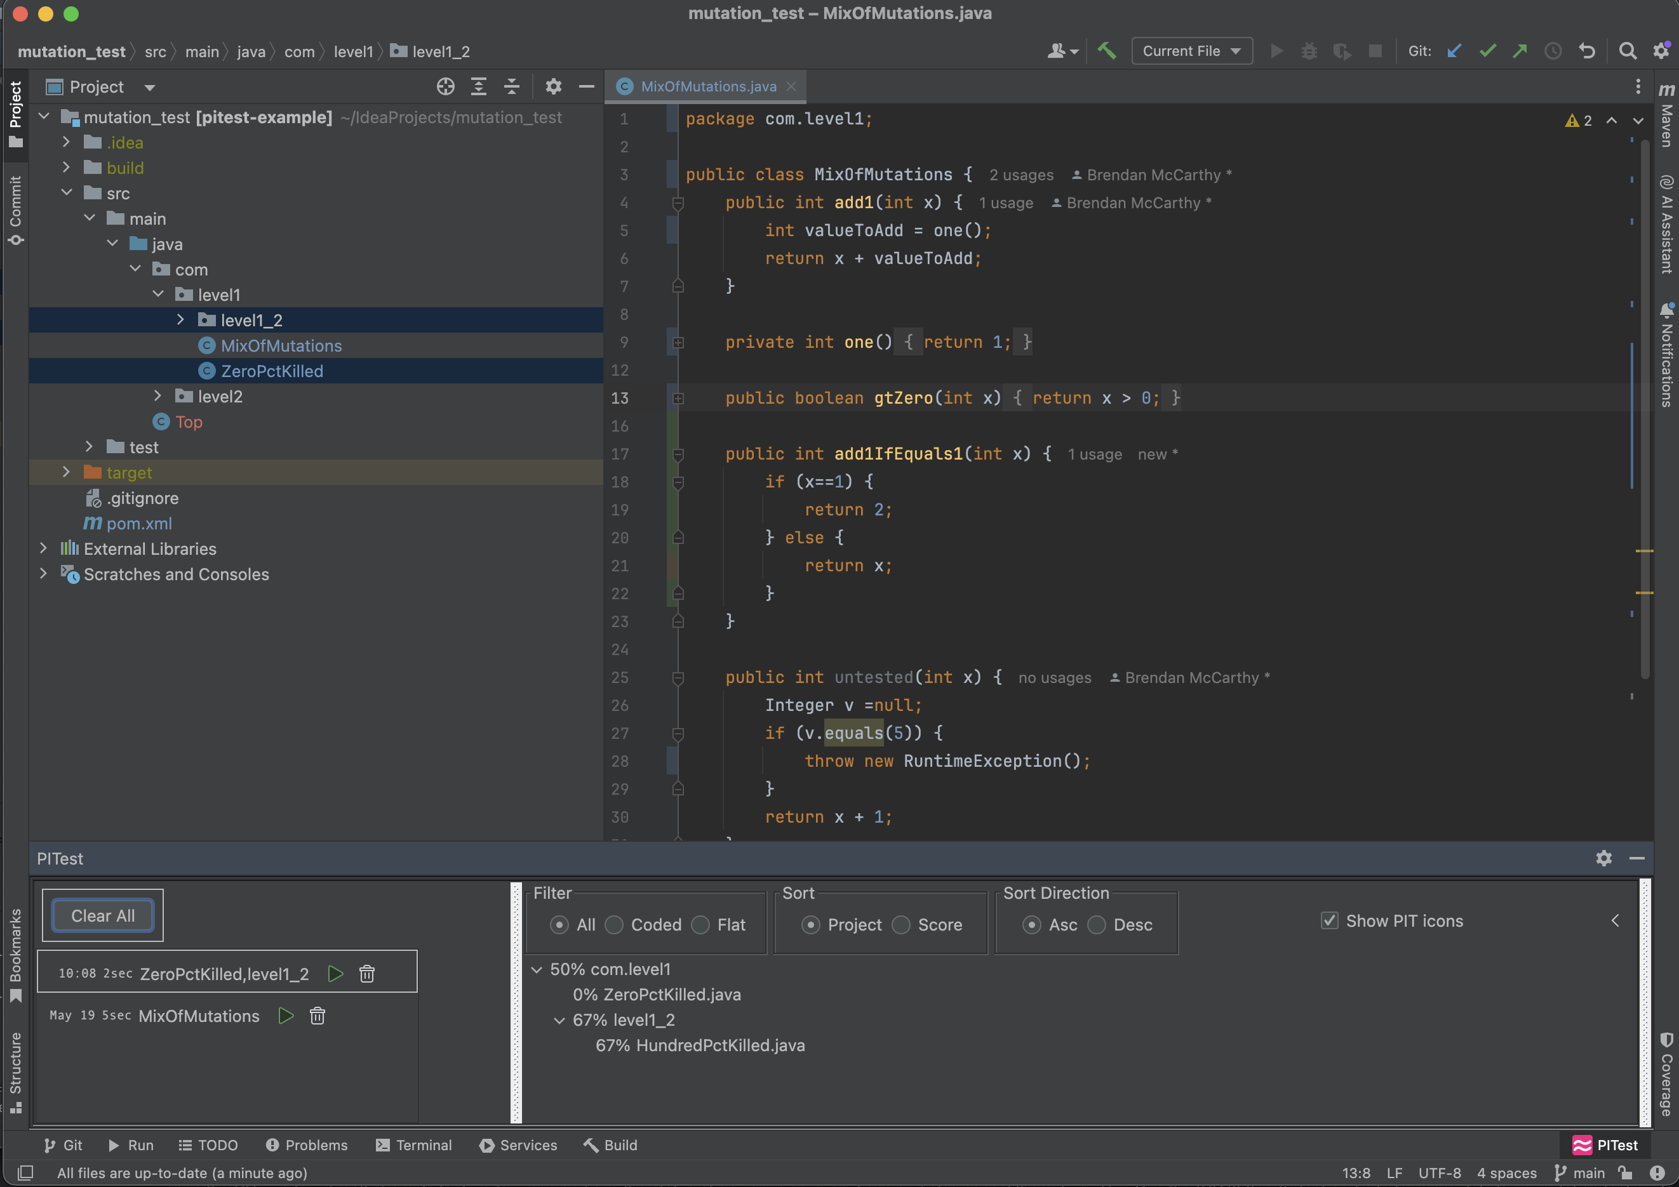Minimize the PITest tool window
The width and height of the screenshot is (1679, 1187).
pos(1637,858)
